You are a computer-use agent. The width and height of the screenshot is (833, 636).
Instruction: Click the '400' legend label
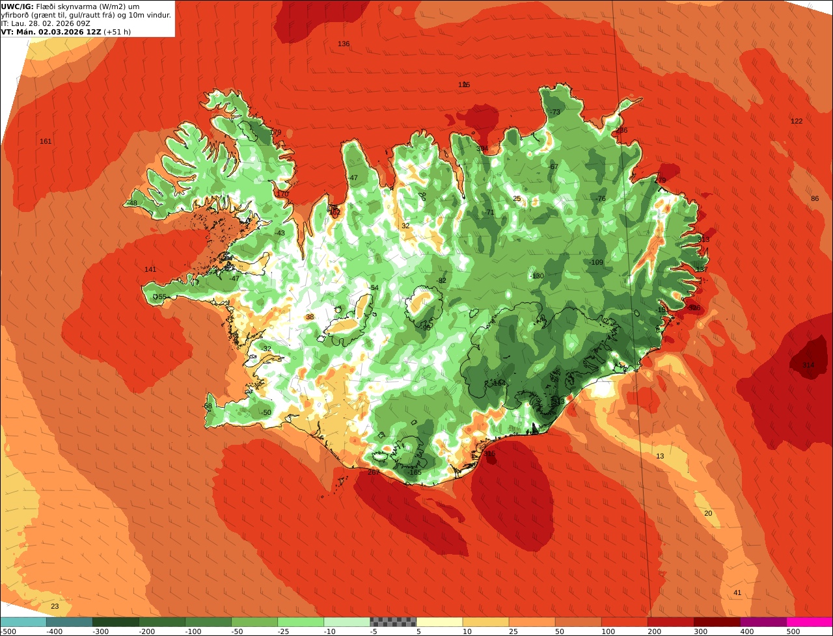point(747,631)
